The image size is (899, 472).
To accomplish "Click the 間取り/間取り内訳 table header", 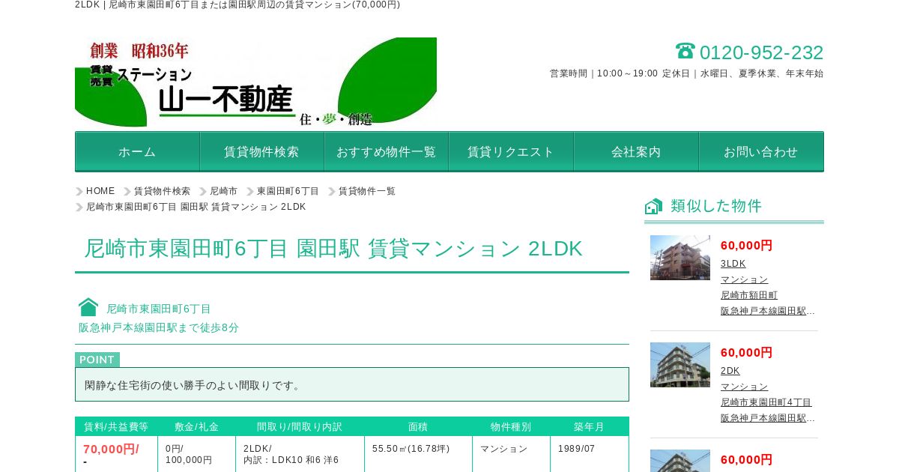I will [x=300, y=426].
